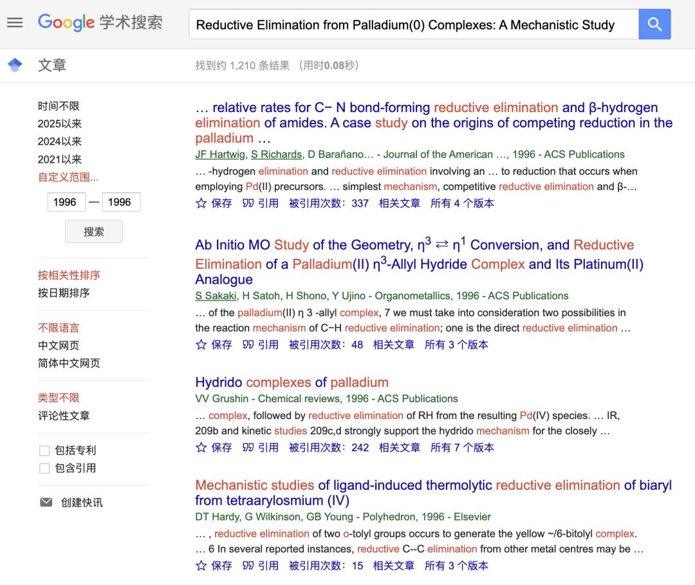Viewport: 695px width, 585px height.
Task: Open Hydrido complexes of palladium article
Action: [x=292, y=382]
